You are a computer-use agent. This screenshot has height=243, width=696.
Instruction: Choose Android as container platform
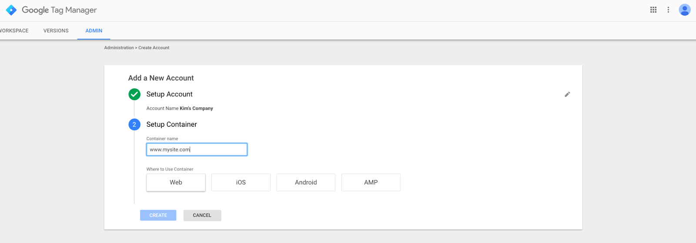tap(306, 182)
